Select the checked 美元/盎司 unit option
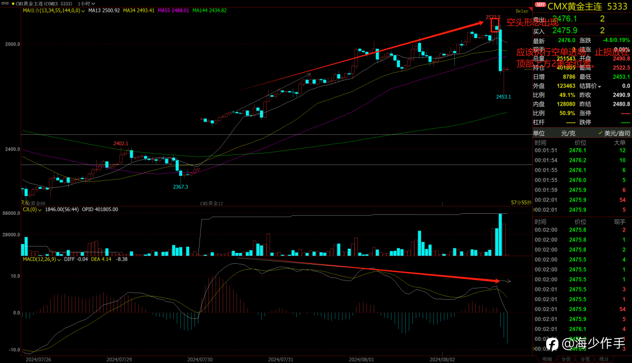 click(x=614, y=133)
